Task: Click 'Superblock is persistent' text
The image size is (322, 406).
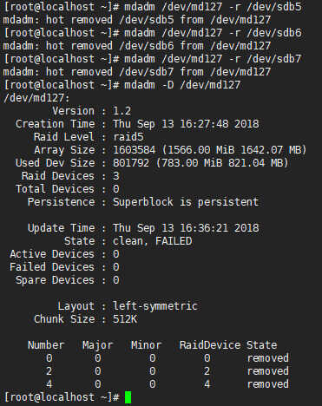Action: (186, 202)
